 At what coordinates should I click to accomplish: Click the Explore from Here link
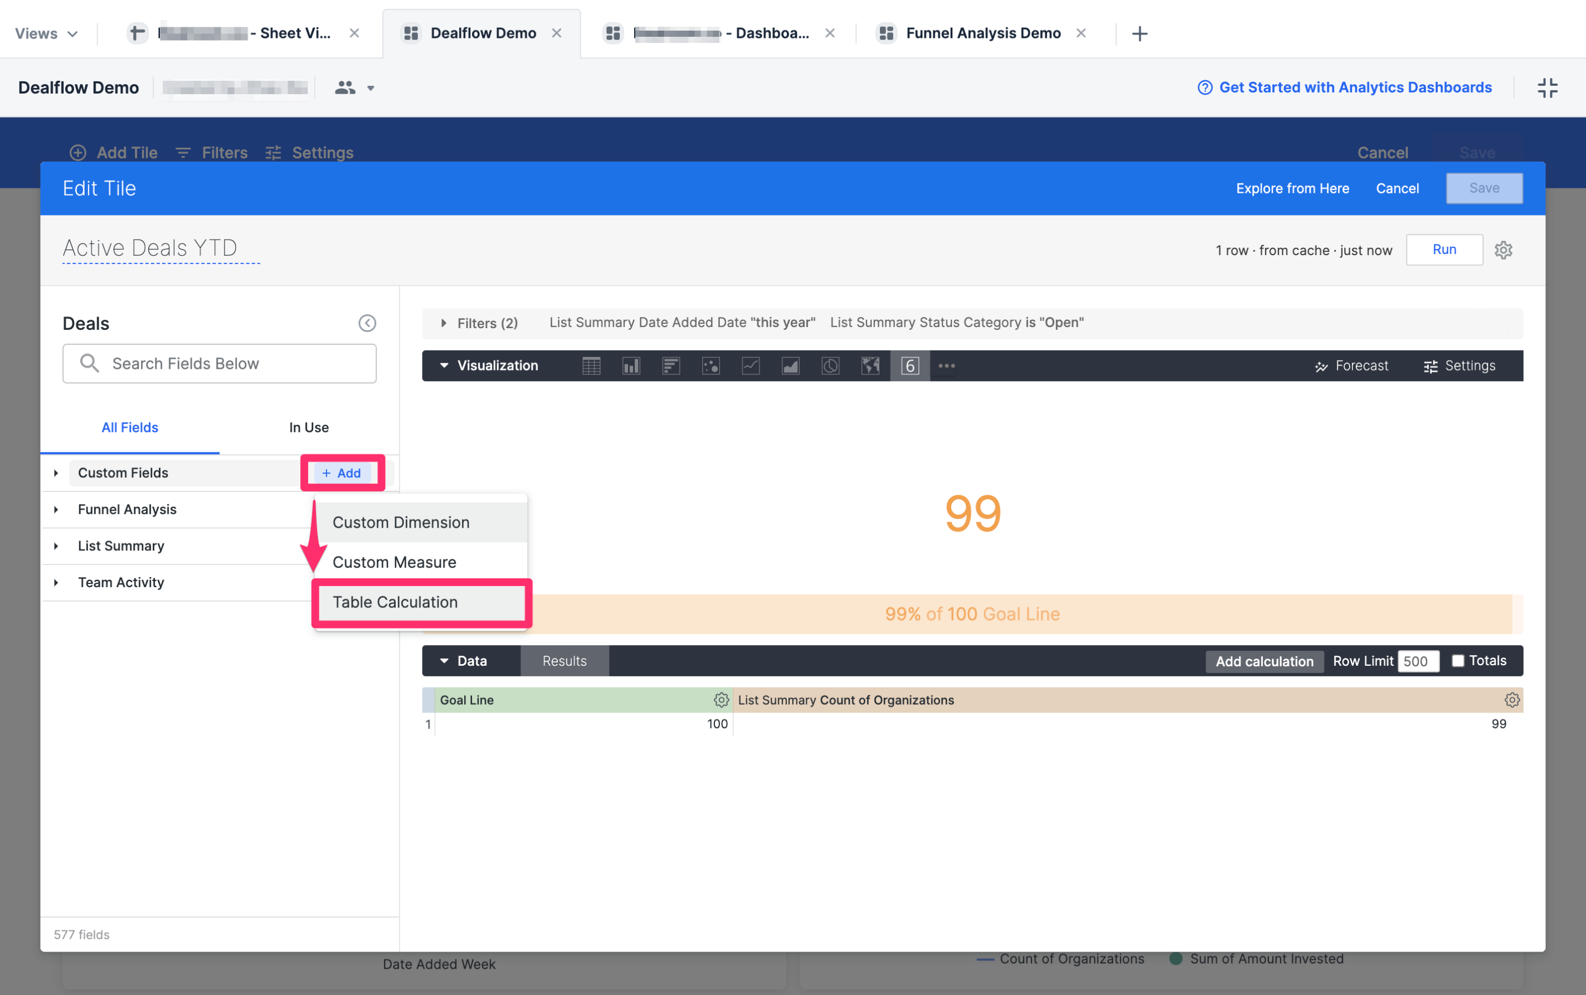click(1292, 188)
